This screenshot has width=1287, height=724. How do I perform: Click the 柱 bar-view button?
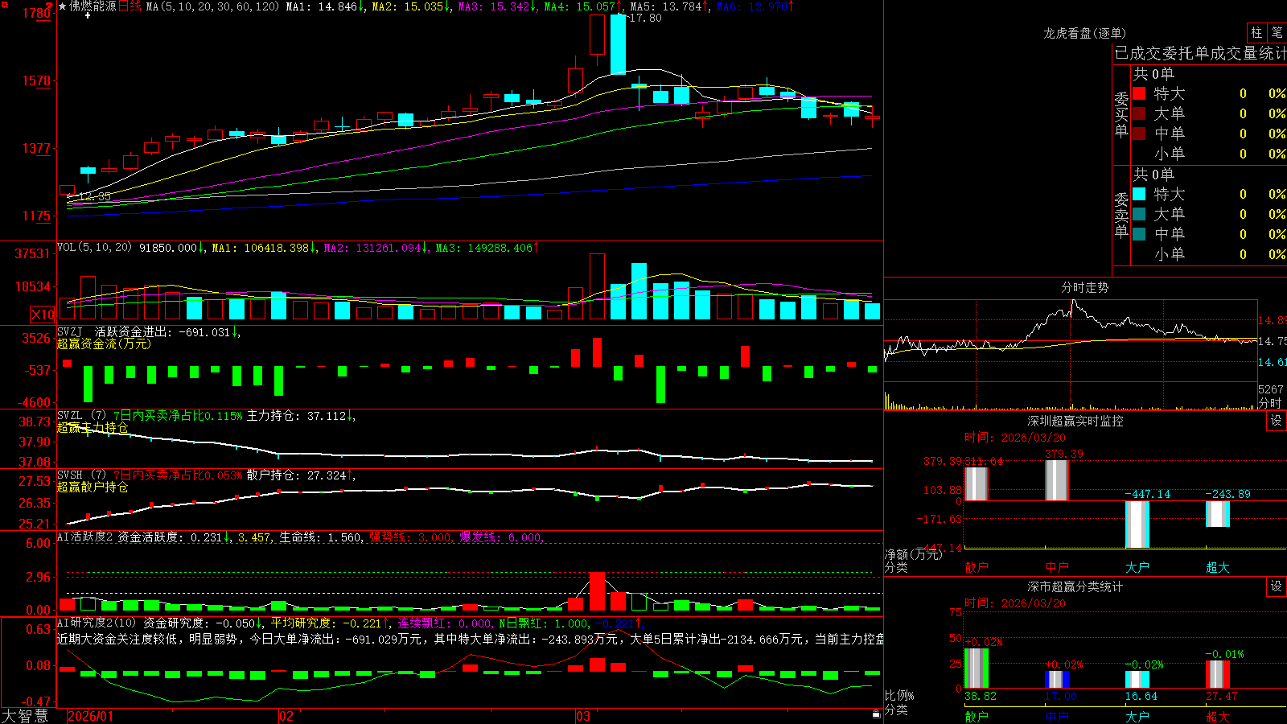[x=1256, y=32]
